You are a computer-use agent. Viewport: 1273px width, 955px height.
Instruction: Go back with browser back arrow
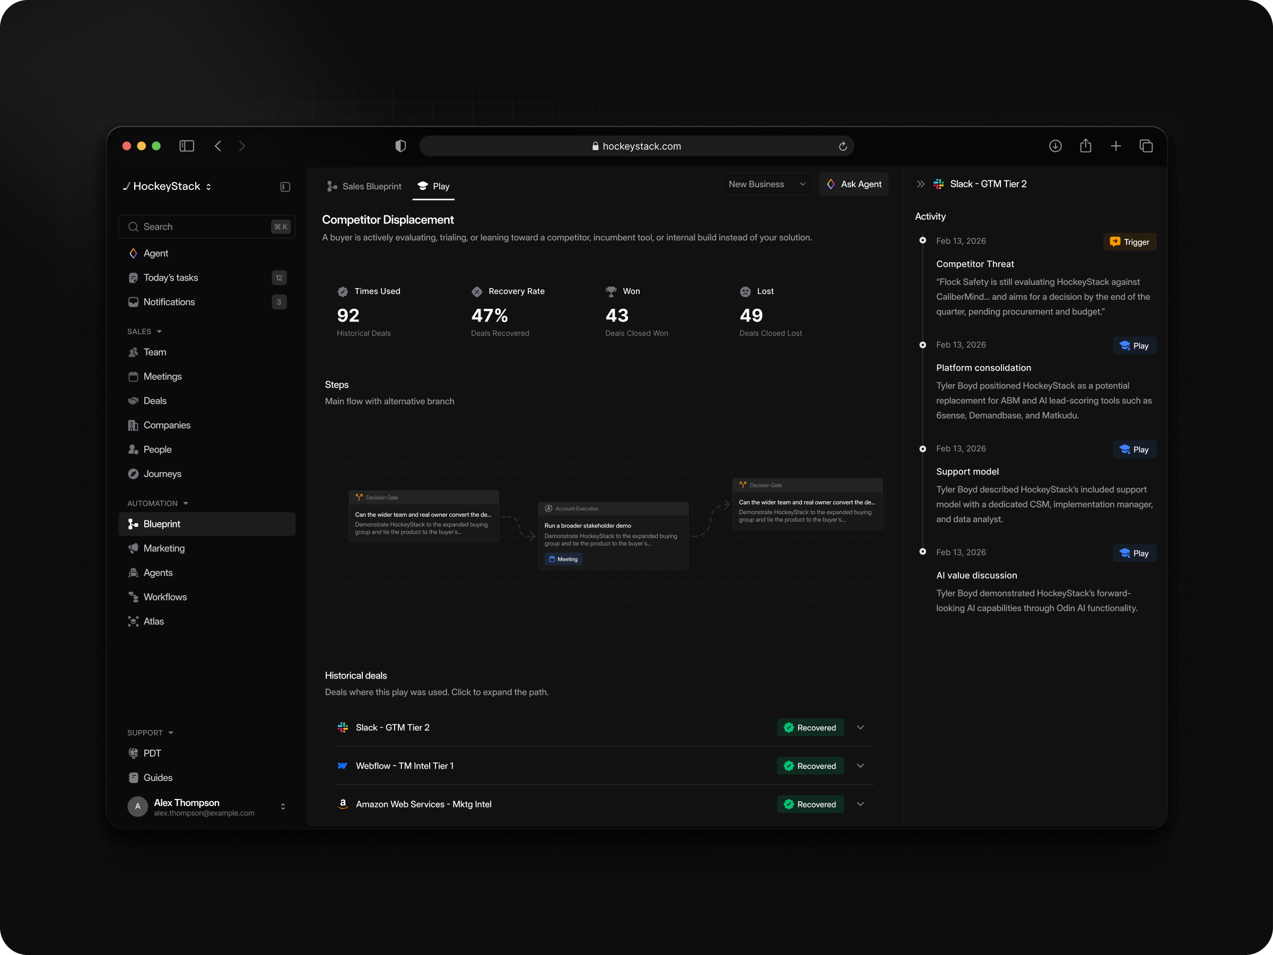click(217, 146)
